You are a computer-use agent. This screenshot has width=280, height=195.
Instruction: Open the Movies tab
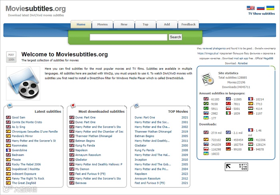102,24
